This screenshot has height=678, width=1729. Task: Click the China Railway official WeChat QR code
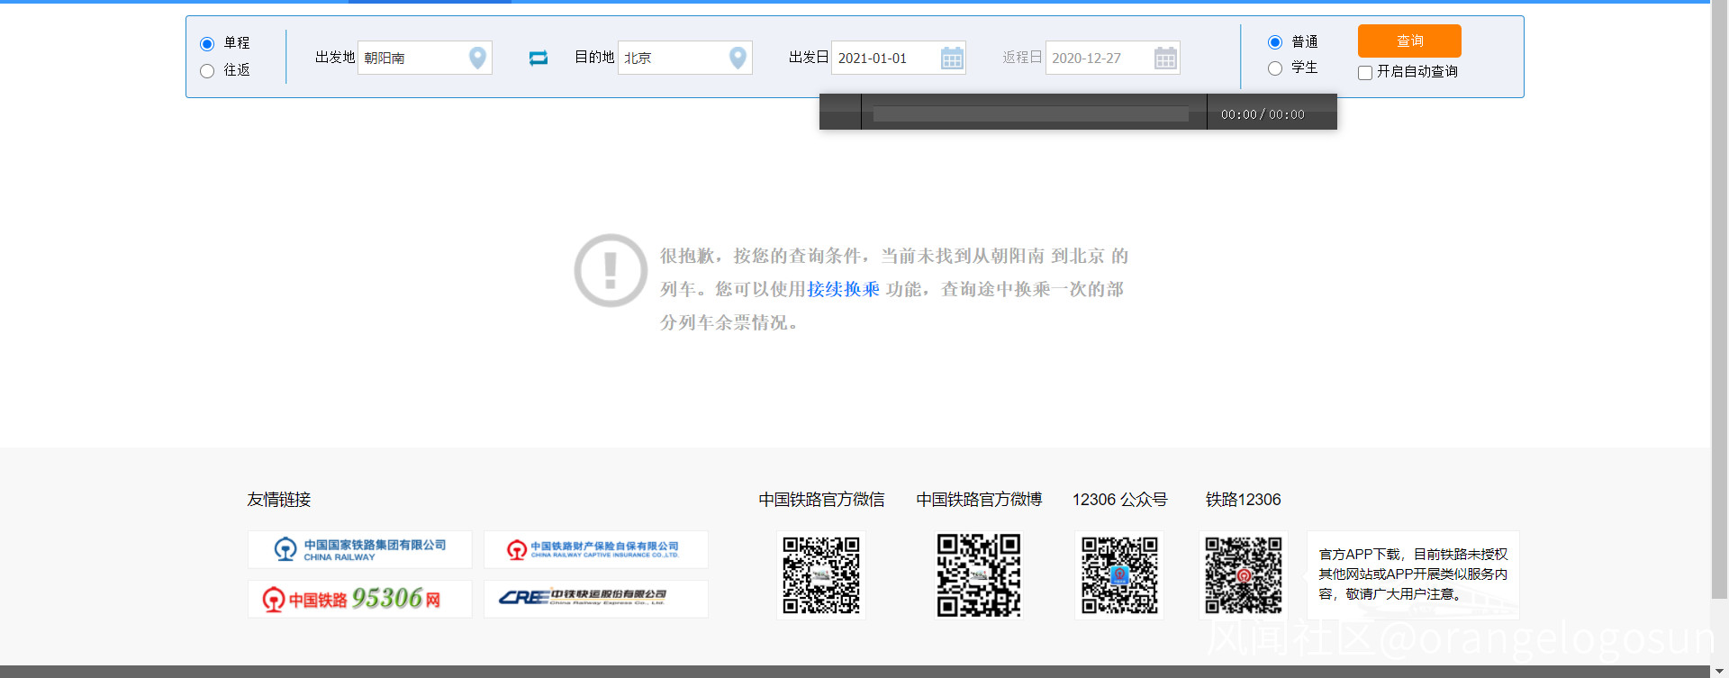point(821,575)
